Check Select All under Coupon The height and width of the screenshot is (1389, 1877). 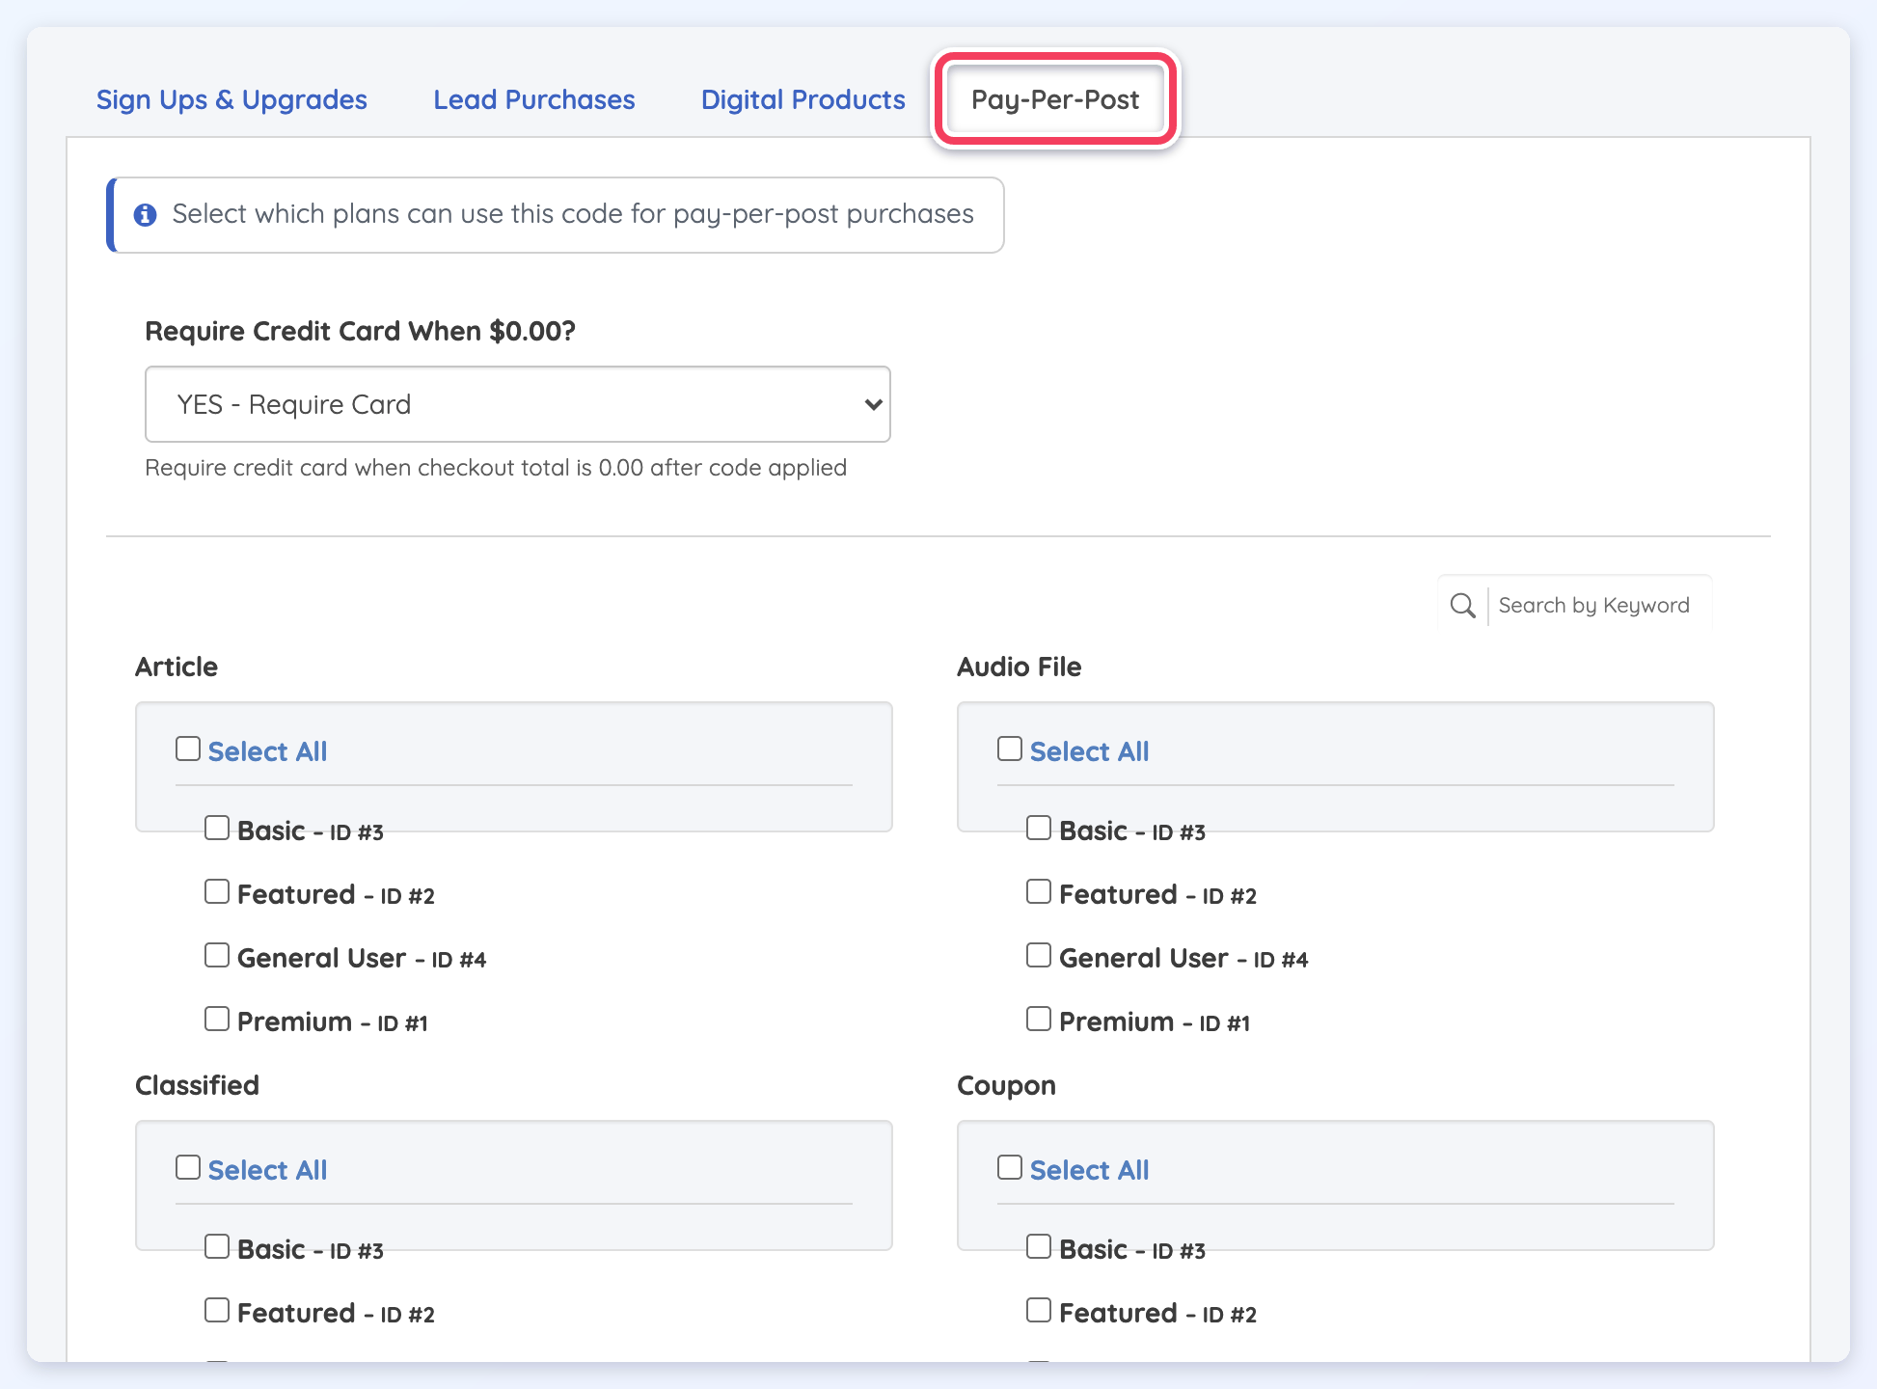pos(1010,1167)
